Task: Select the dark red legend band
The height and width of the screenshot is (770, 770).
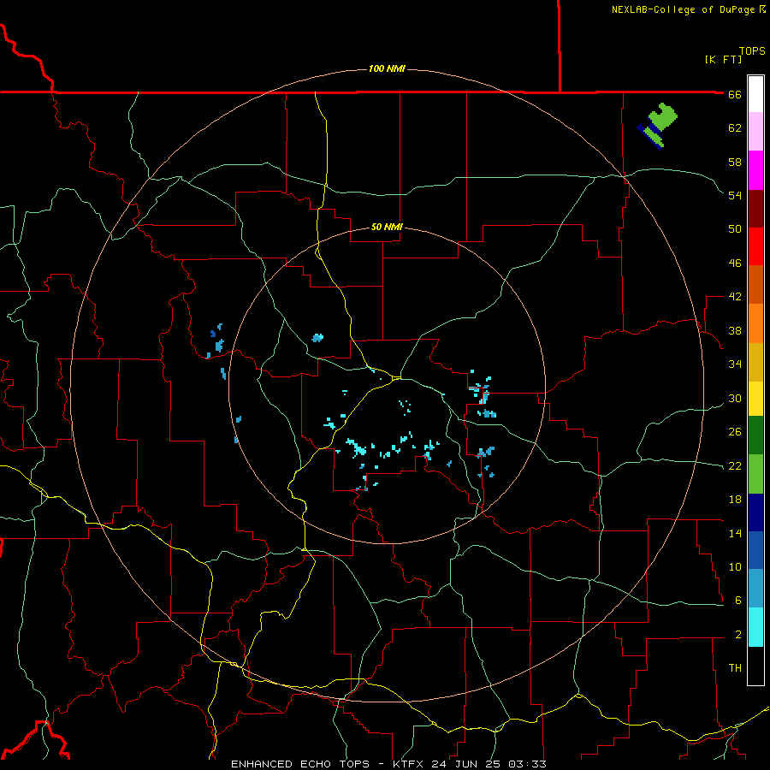Action: pos(755,209)
